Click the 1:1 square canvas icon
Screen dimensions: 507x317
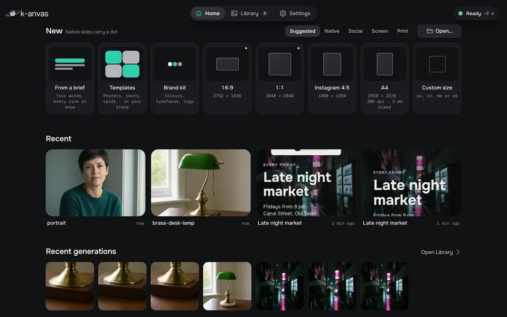[280, 64]
